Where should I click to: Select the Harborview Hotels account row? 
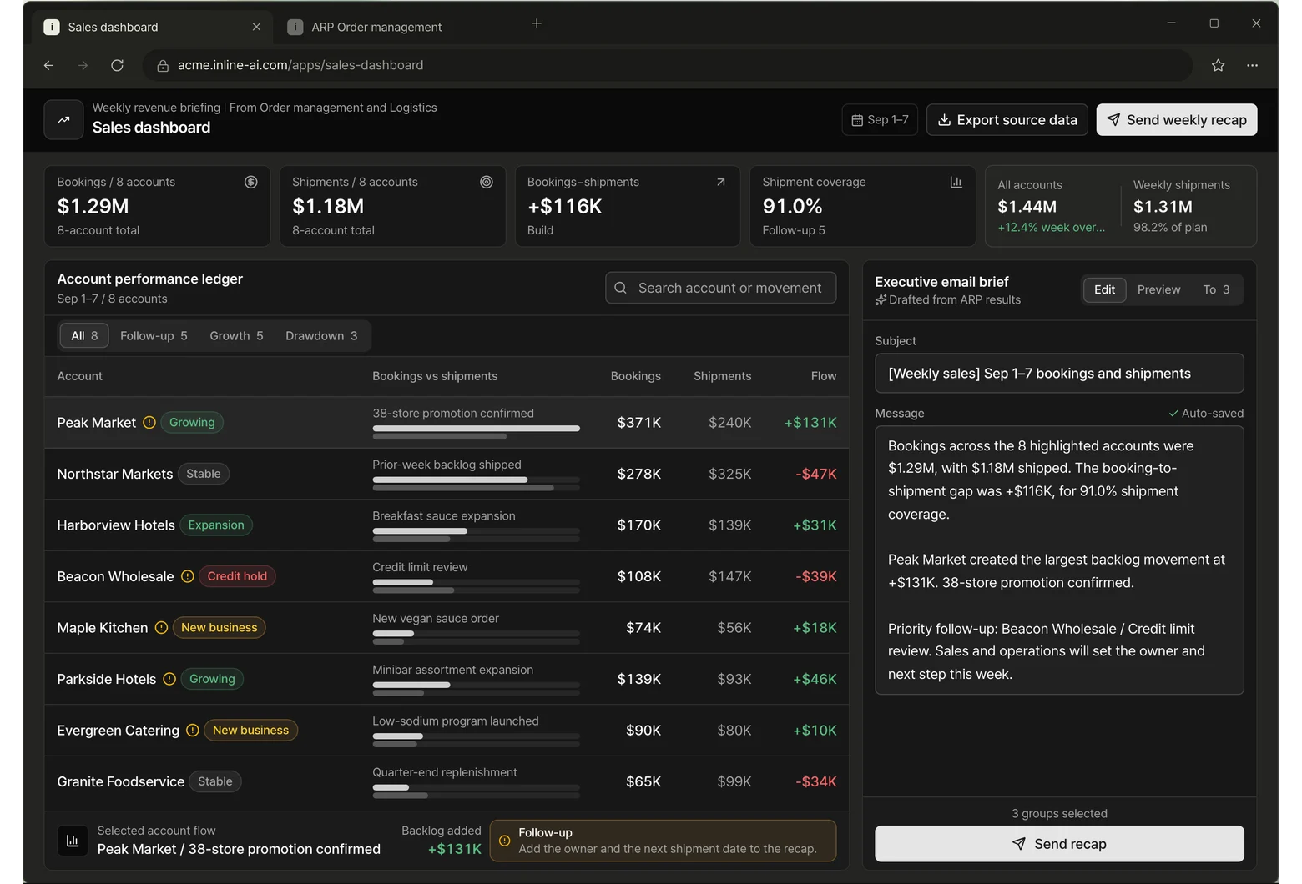click(x=447, y=525)
